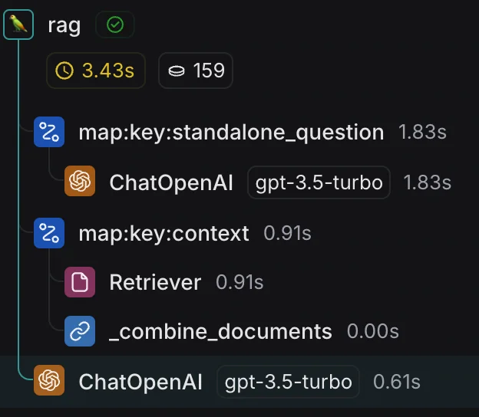Click the green success checkmark badge
Image resolution: width=479 pixels, height=417 pixels.
click(115, 25)
